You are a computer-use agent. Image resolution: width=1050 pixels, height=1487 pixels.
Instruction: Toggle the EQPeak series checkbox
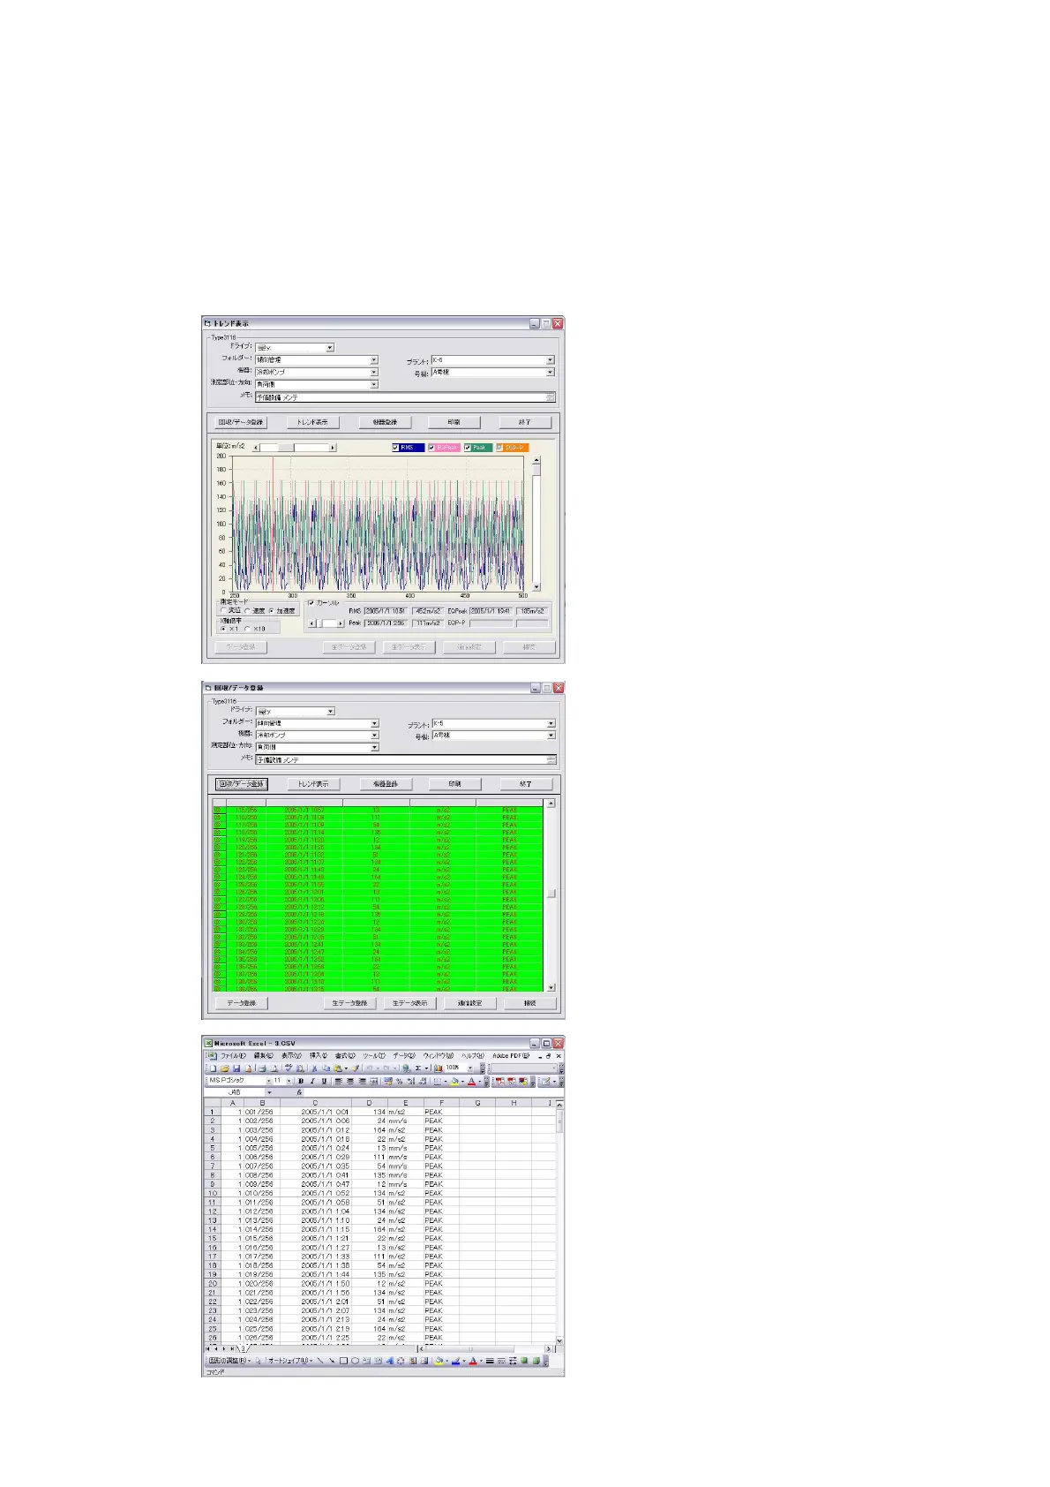point(431,448)
